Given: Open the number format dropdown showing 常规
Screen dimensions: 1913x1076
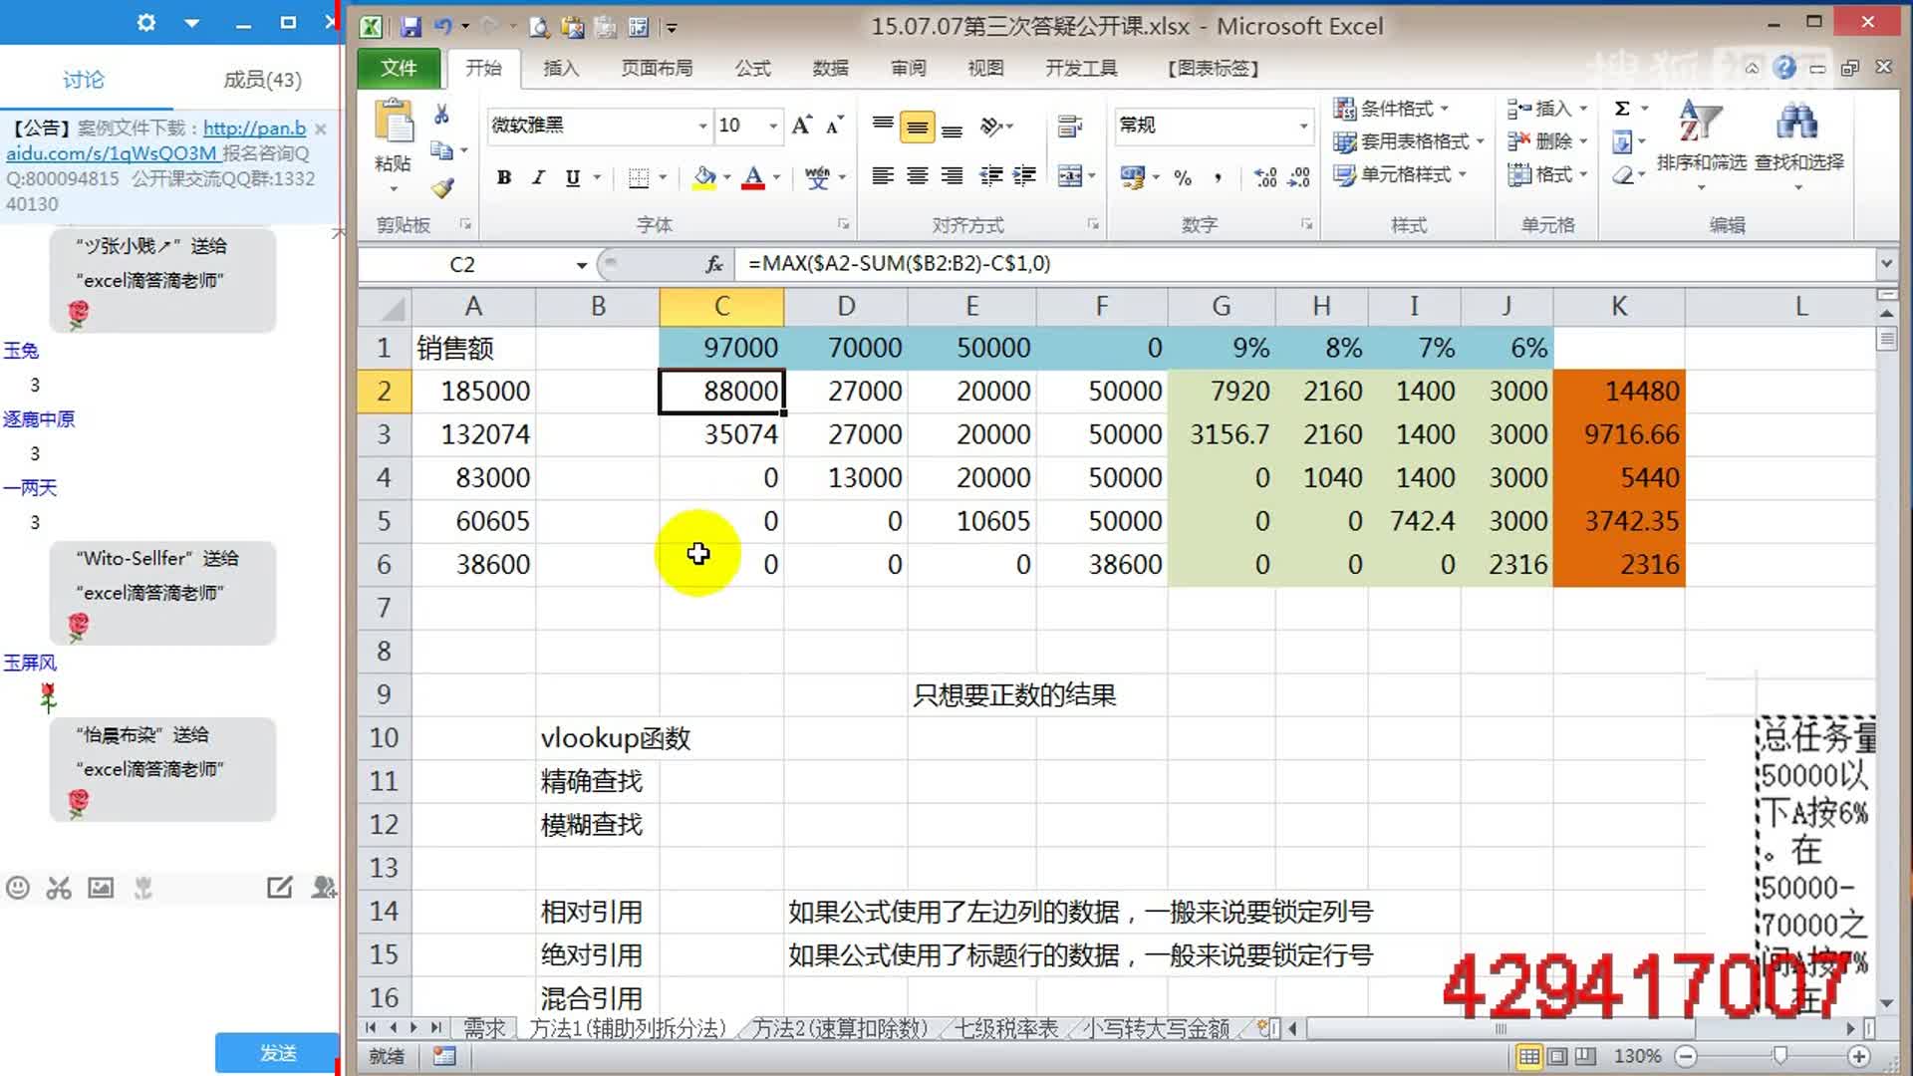Looking at the screenshot, I should [x=1302, y=126].
